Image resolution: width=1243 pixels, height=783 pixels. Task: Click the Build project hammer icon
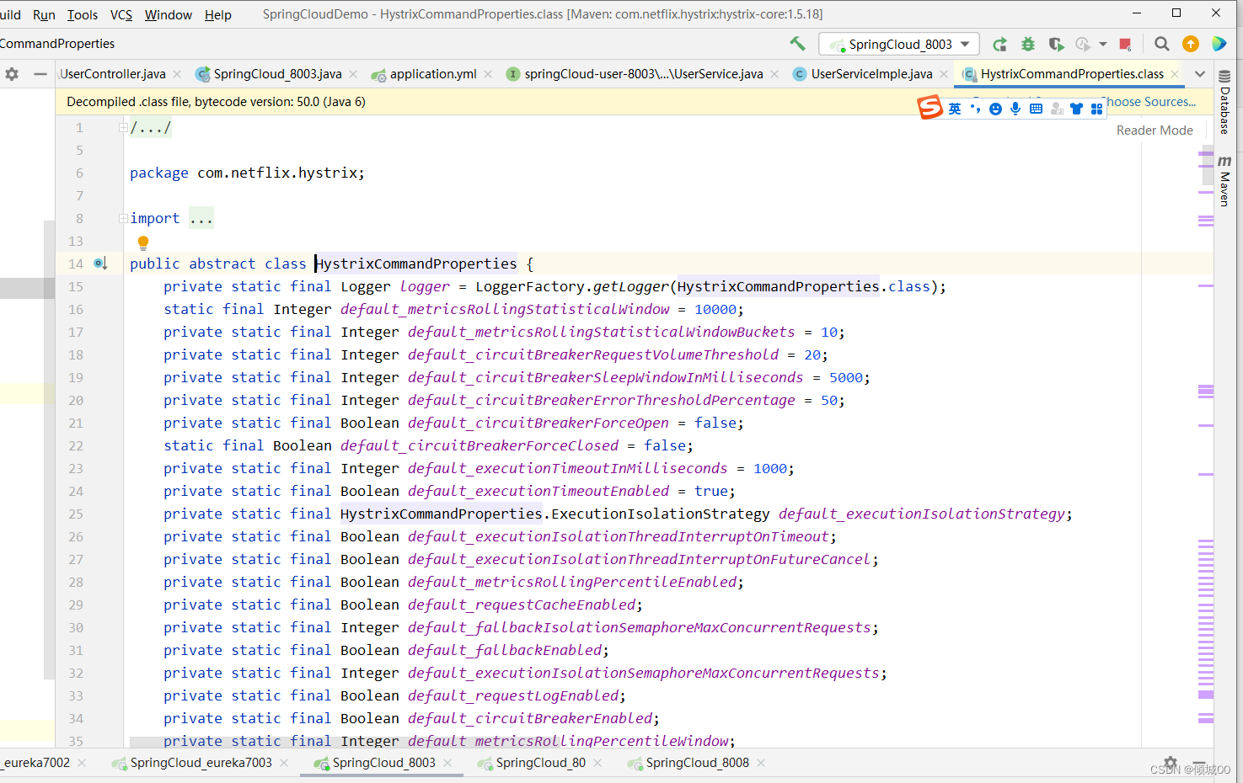[797, 44]
